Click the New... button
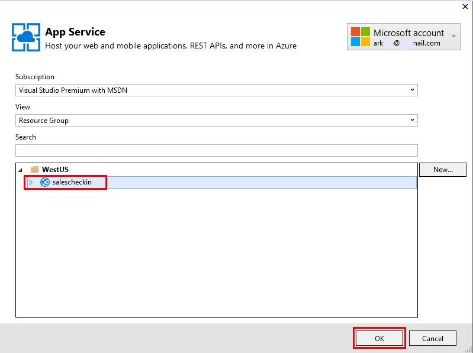This screenshot has height=353, width=473. click(x=443, y=170)
